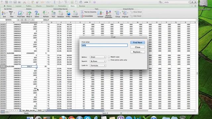Open search options magnifier dropdown
212x119 pixels.
pyautogui.click(x=161, y=2)
